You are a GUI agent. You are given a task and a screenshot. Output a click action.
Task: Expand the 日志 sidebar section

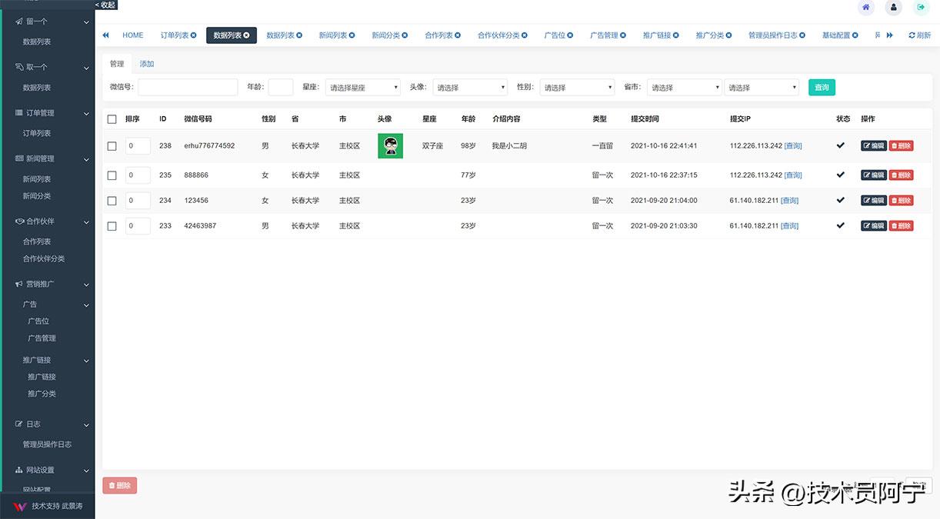(x=46, y=423)
